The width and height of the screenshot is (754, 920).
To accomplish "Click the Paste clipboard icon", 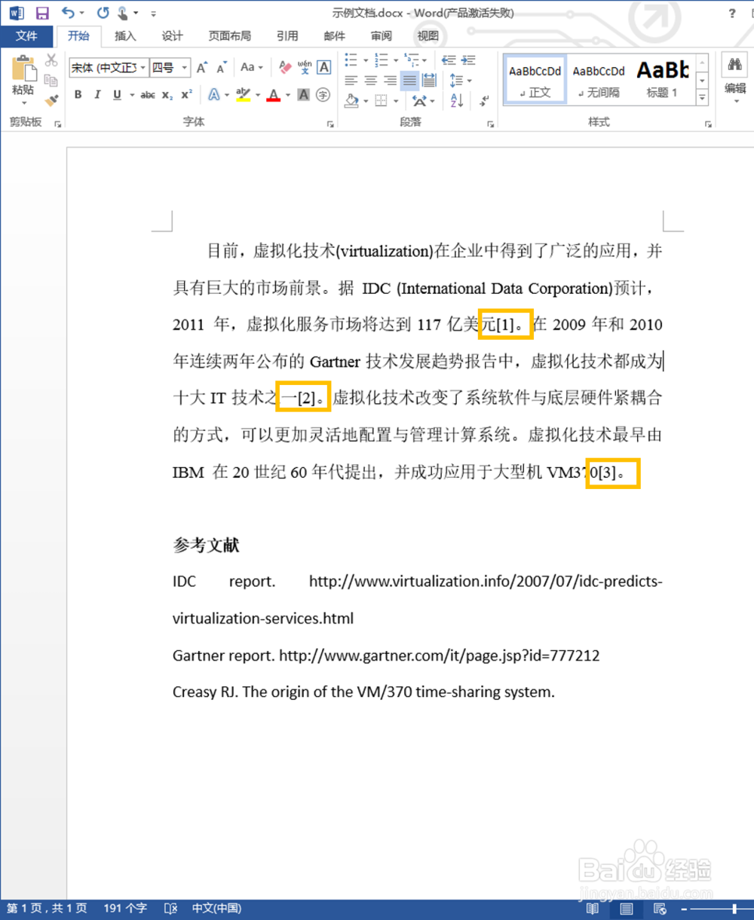I will click(23, 68).
